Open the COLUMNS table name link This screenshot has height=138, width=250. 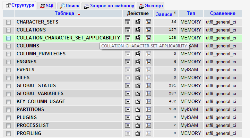point(28,46)
